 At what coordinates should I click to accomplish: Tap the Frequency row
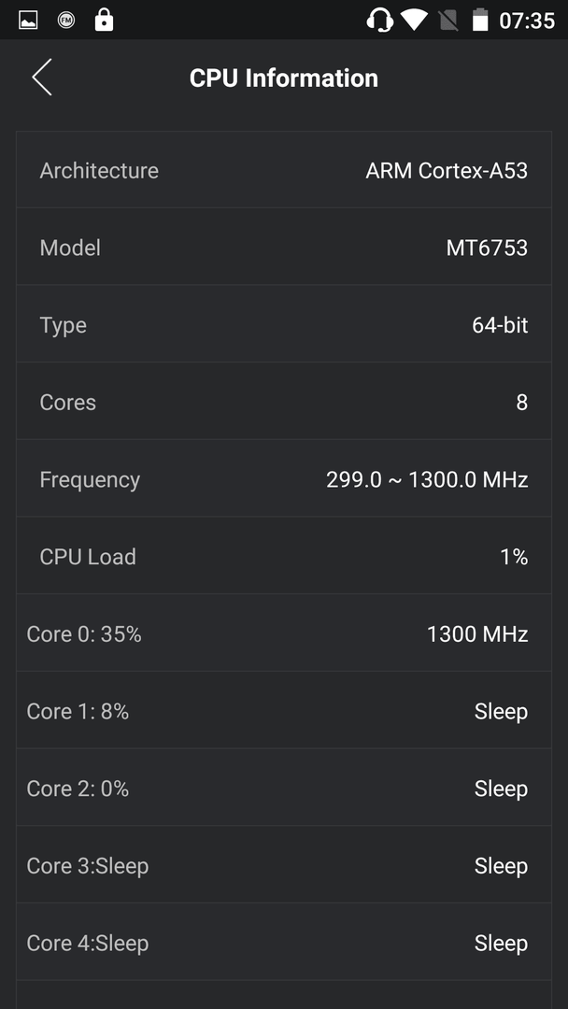284,478
